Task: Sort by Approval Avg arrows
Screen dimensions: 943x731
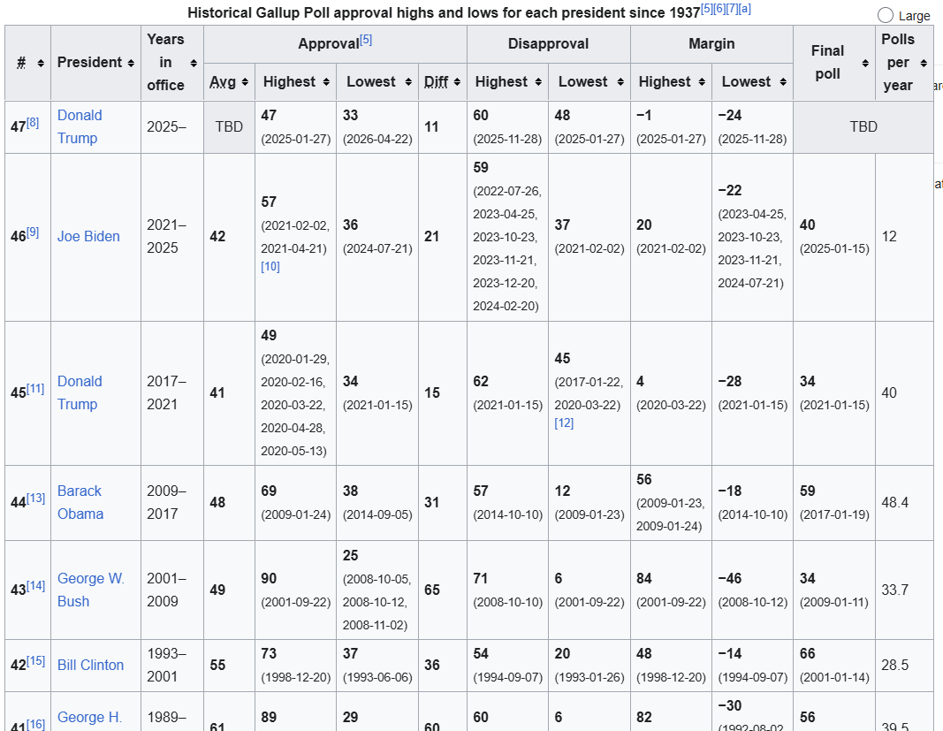Action: click(245, 82)
